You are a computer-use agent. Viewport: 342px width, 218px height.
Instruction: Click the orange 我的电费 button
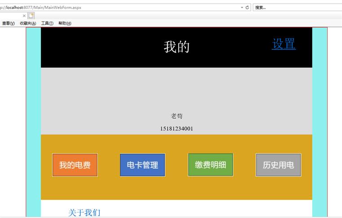tap(75, 165)
